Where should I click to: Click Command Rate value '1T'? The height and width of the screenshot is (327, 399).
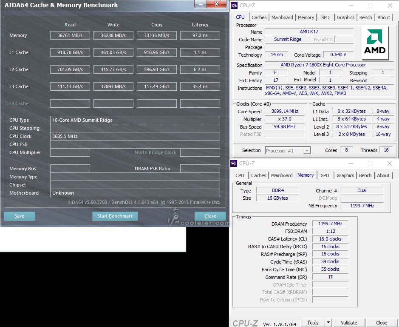coord(330,277)
